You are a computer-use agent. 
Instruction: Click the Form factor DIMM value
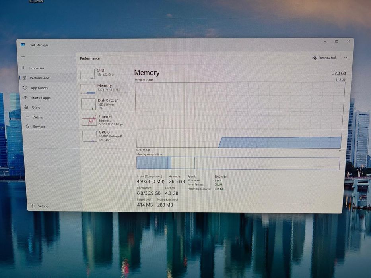(x=218, y=185)
